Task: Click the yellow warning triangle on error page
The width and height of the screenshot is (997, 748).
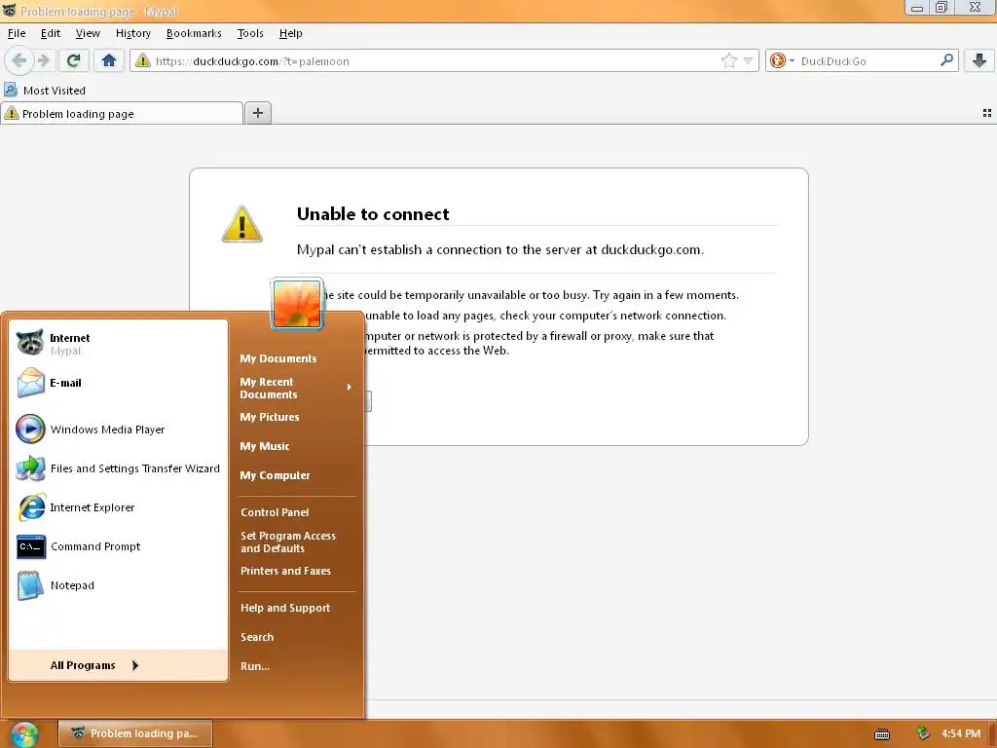Action: pos(241,224)
